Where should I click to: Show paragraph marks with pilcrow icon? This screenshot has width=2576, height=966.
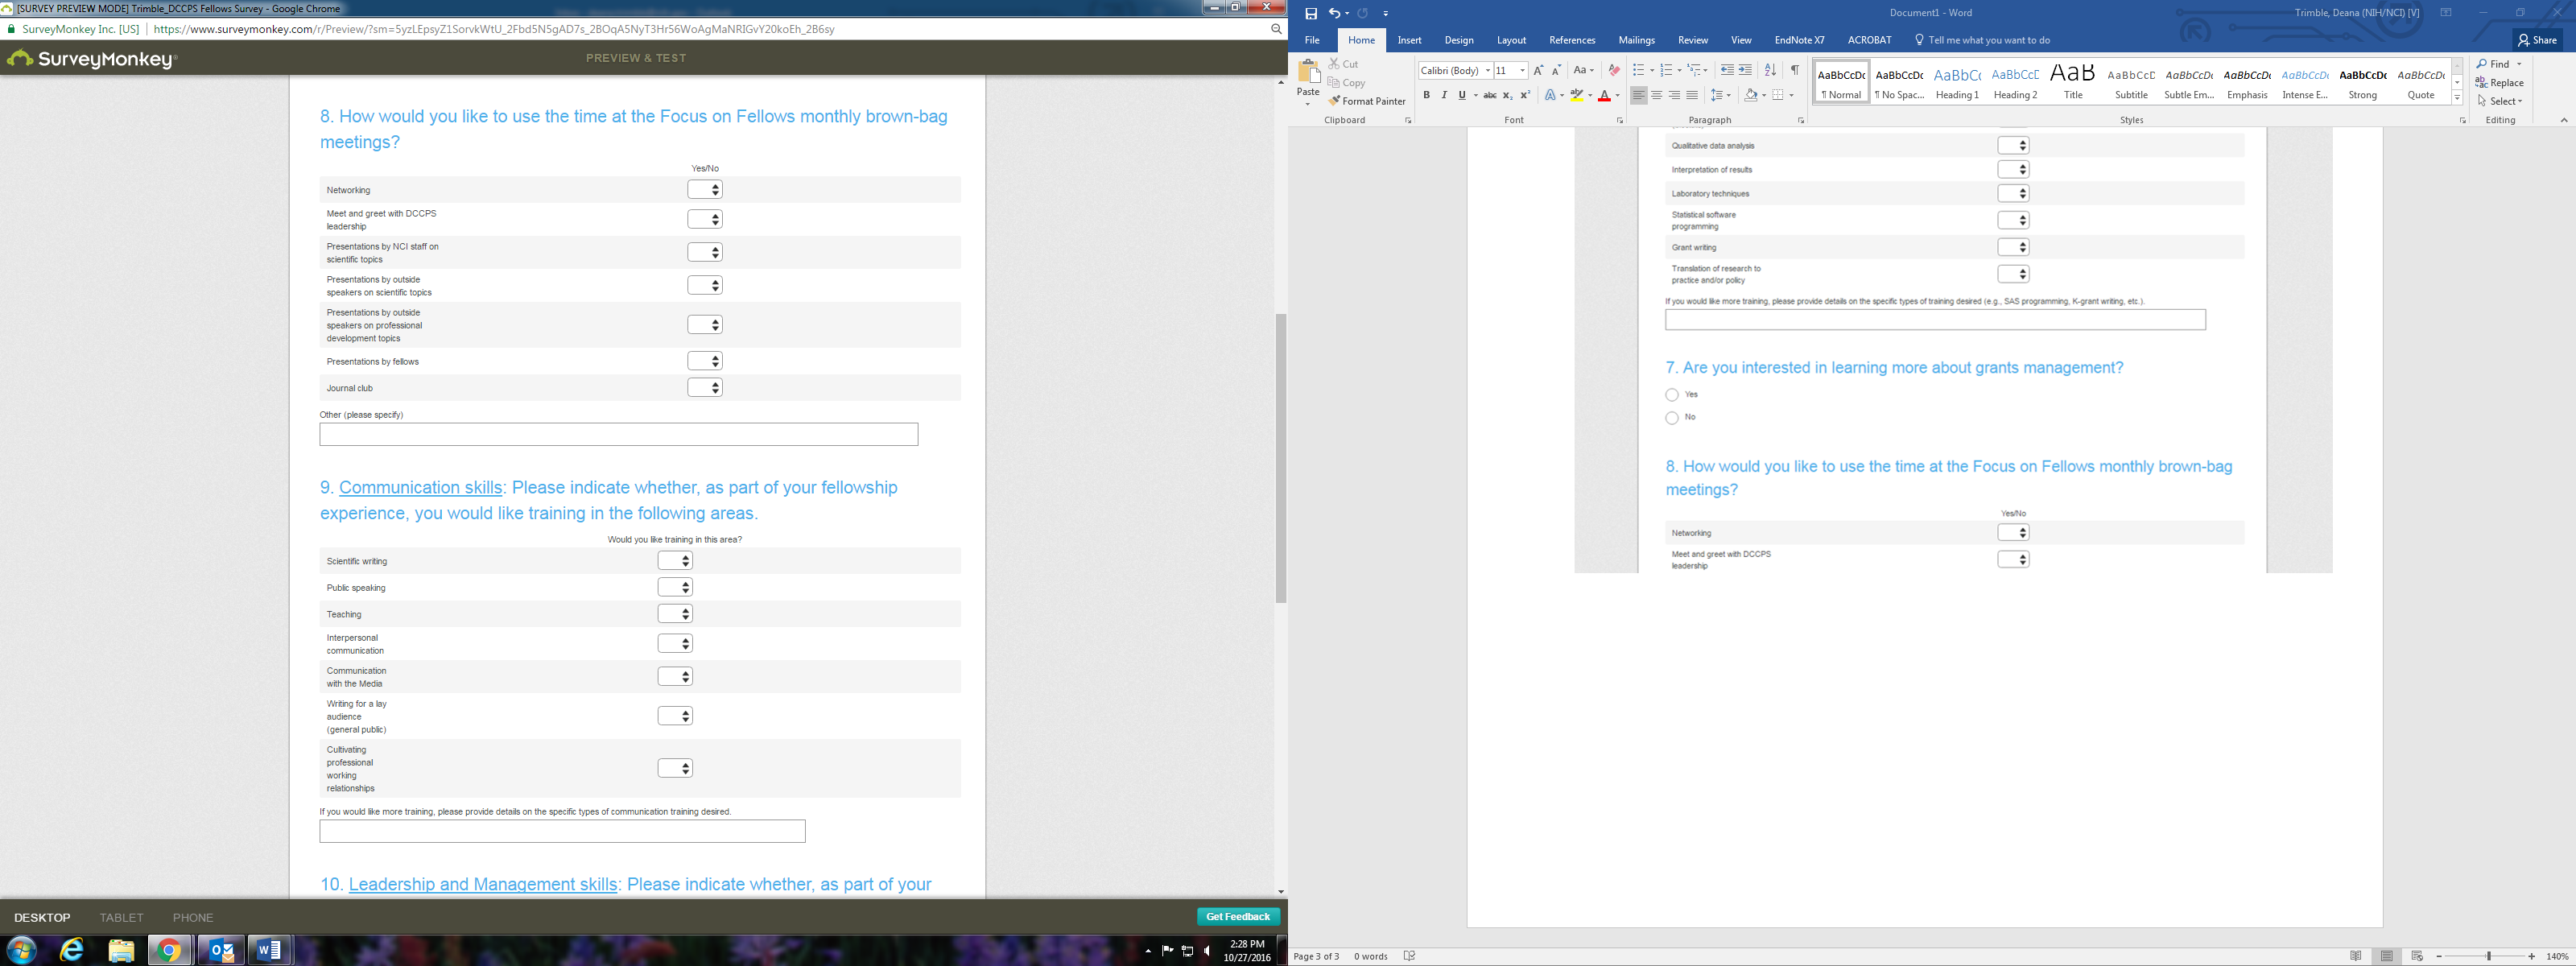1794,70
